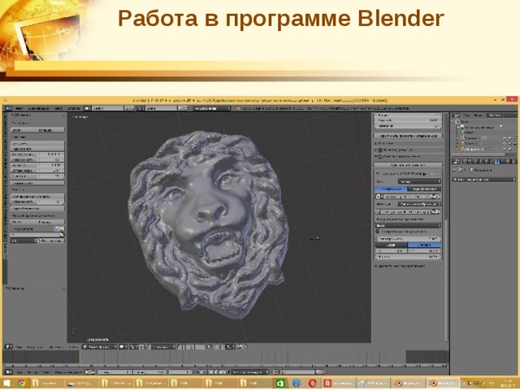Click the mesh object icon in properties breadcrumb

point(471,170)
